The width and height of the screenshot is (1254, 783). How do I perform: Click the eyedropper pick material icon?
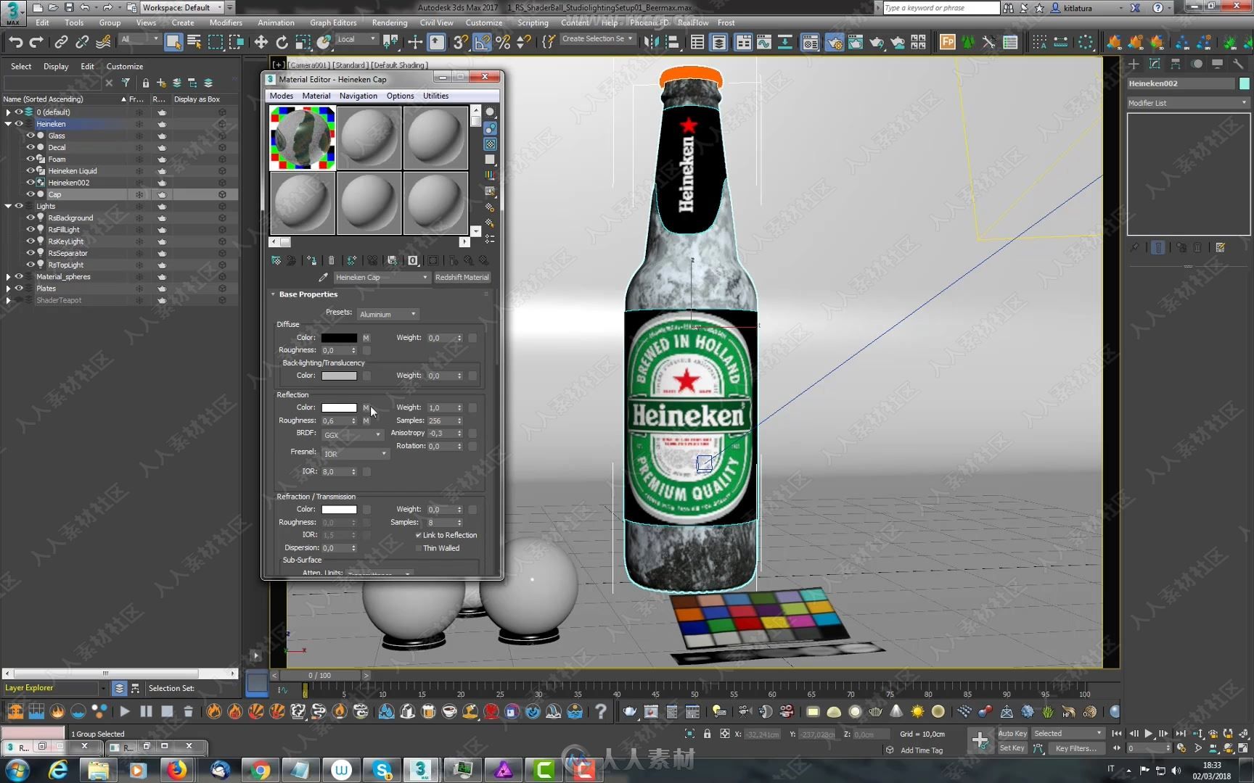[x=324, y=278]
